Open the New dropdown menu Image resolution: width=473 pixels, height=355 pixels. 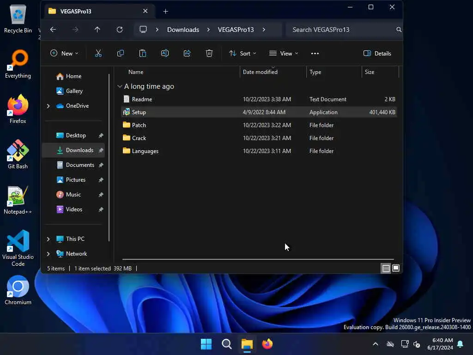tap(64, 54)
